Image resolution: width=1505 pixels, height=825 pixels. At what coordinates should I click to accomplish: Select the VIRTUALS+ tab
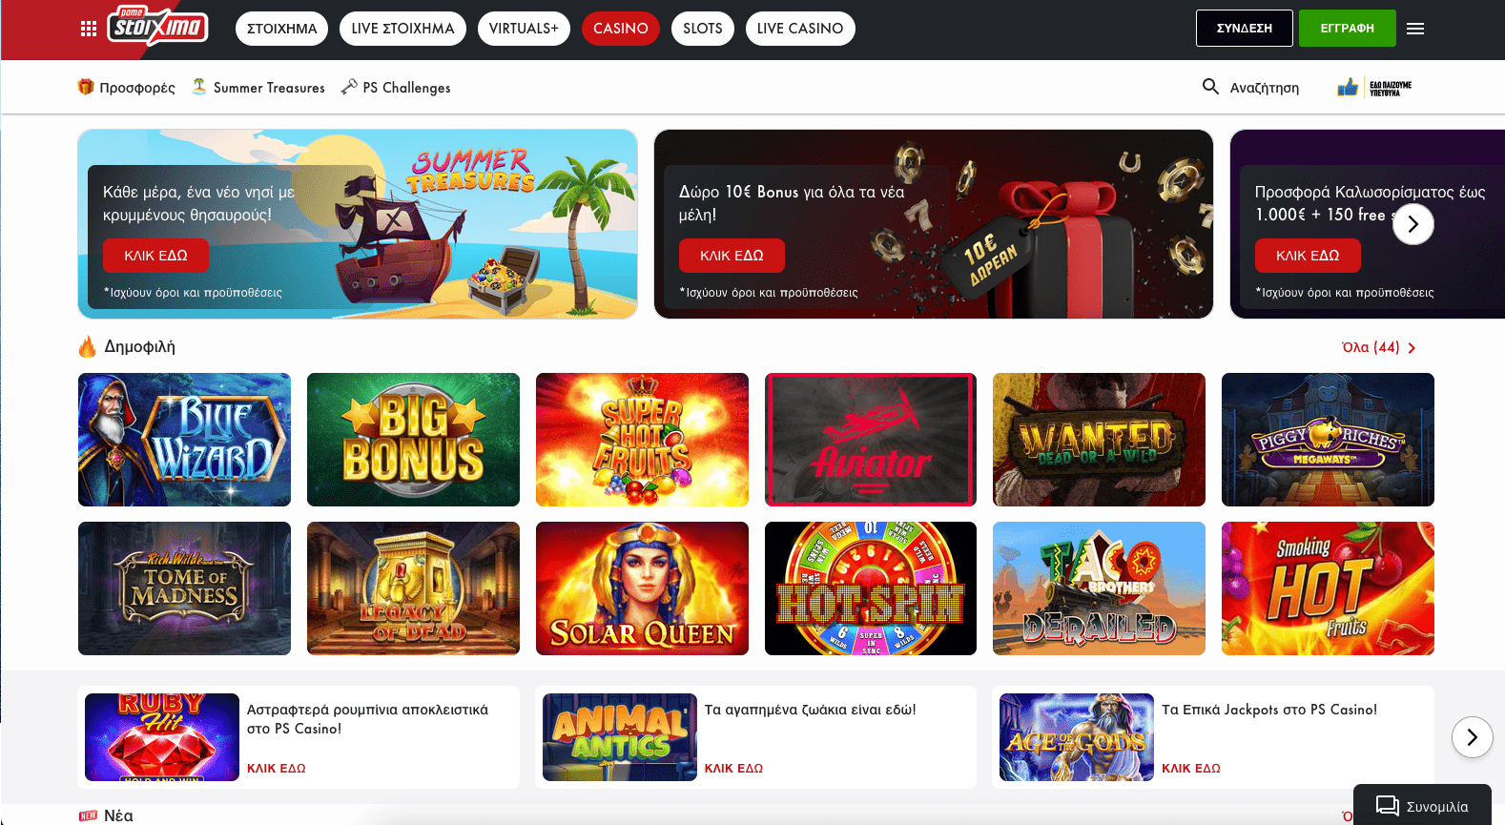coord(524,29)
